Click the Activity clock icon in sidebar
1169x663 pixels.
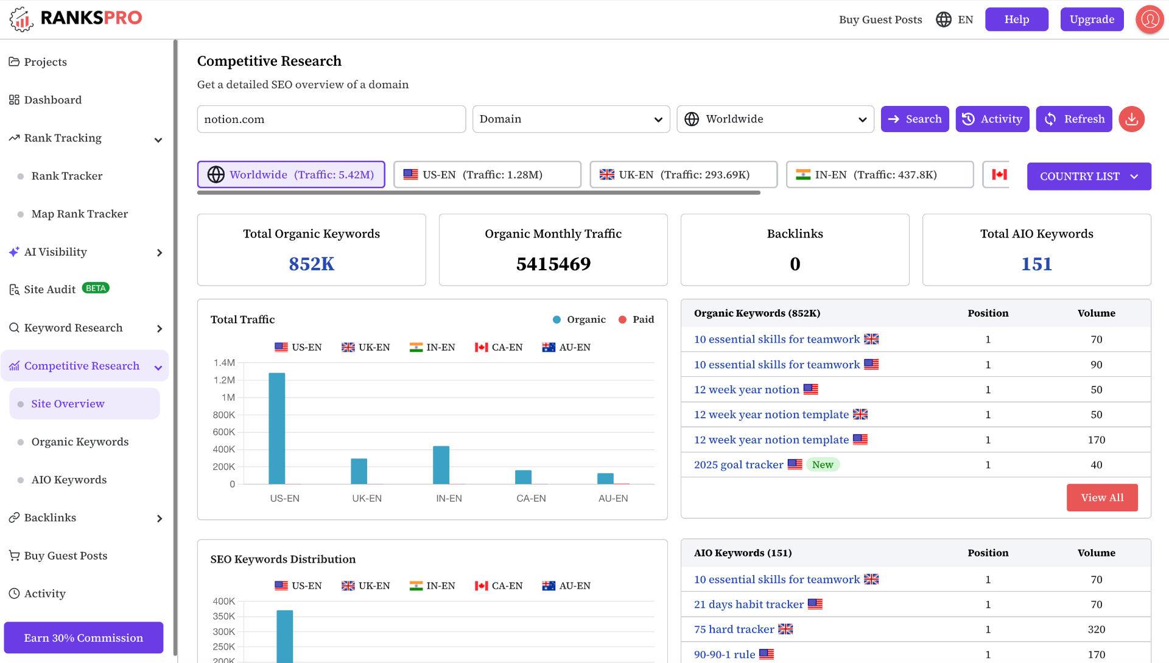pyautogui.click(x=14, y=594)
